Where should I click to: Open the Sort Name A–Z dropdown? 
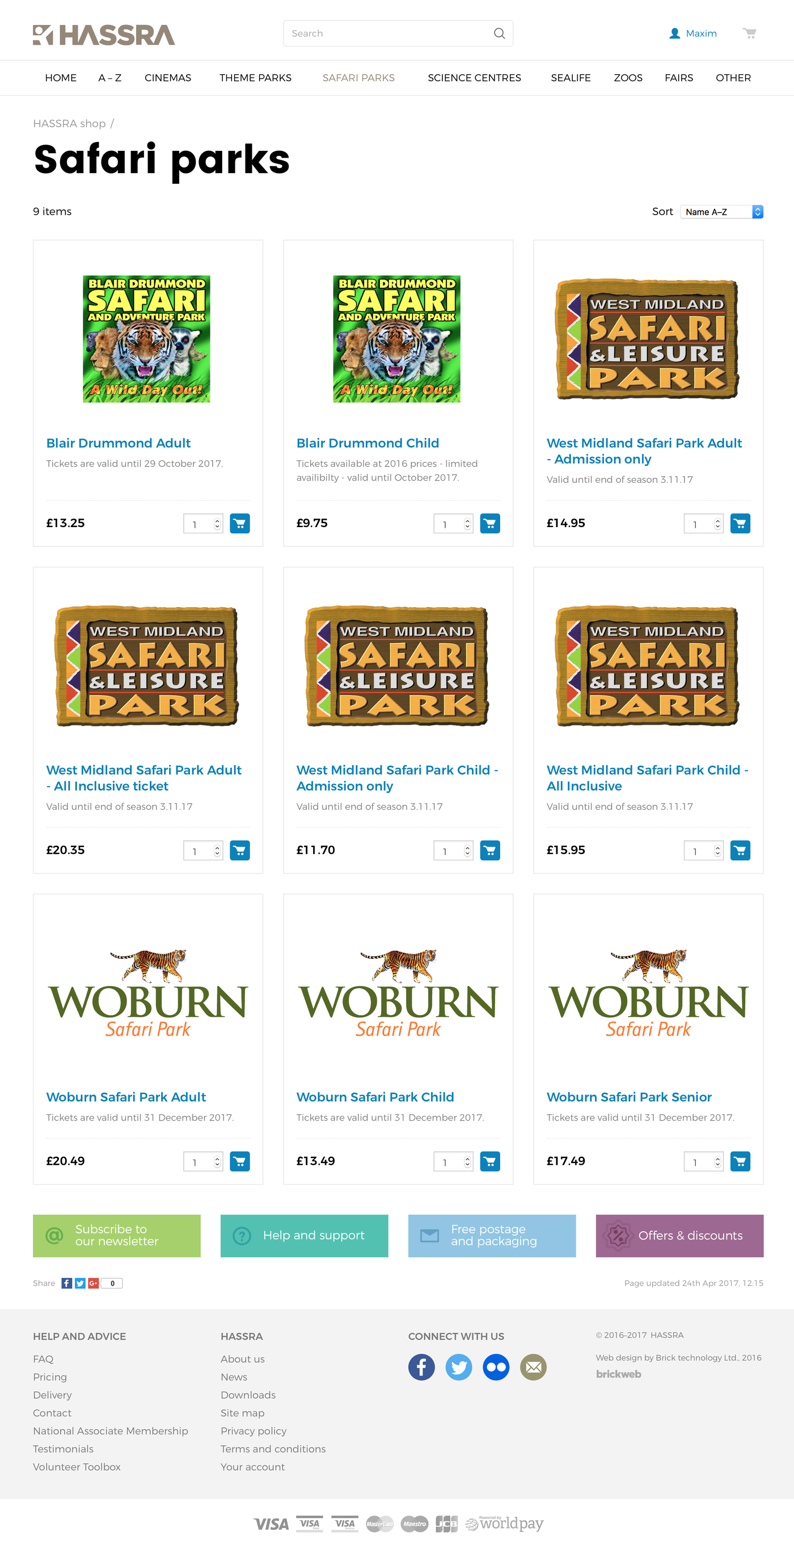pos(722,212)
